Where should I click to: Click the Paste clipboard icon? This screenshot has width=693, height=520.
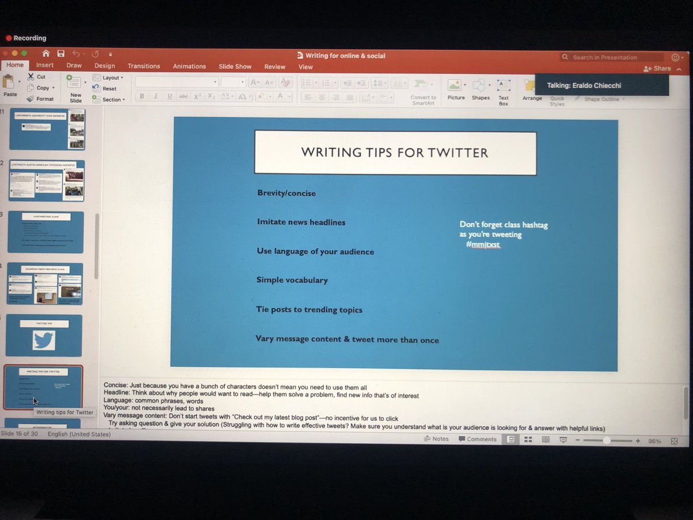pos(9,81)
